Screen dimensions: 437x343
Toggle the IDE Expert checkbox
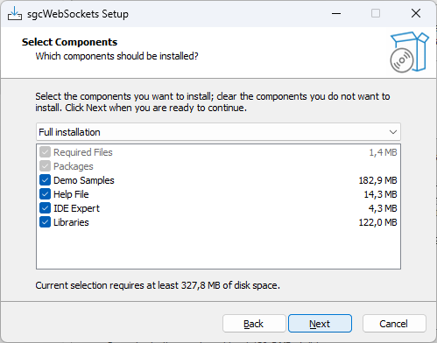[45, 208]
